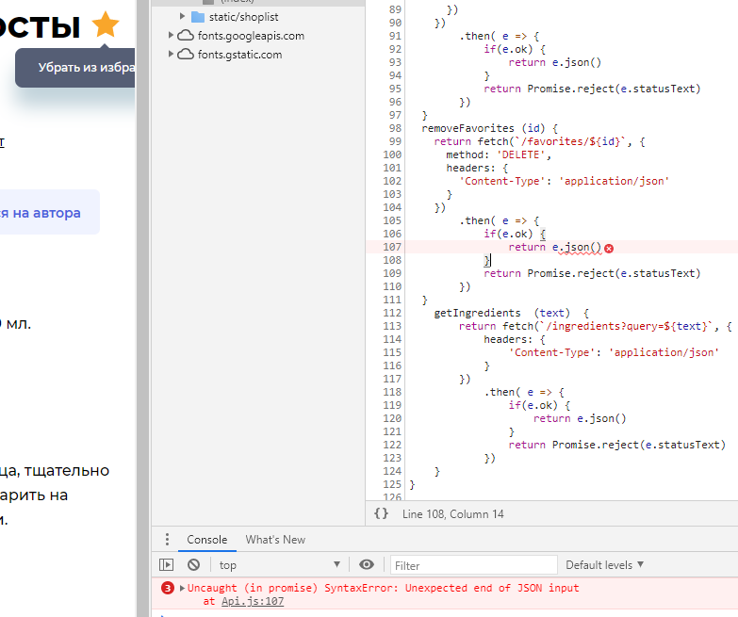Click the return e.json() text on line 107
This screenshot has width=738, height=617.
click(x=555, y=248)
